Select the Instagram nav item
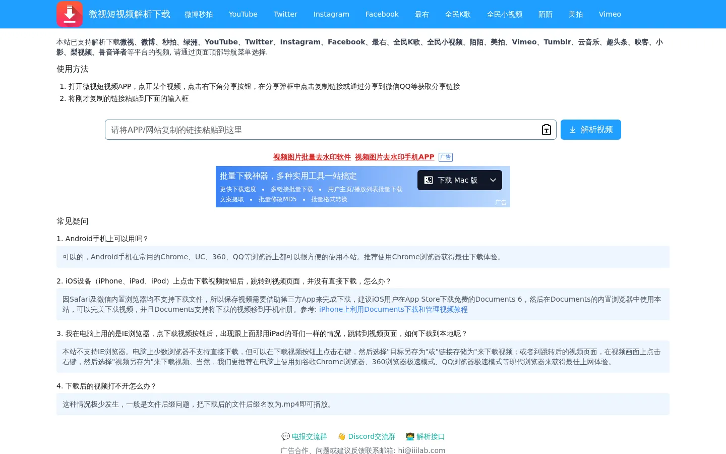This screenshot has height=454, width=726. pos(331,14)
